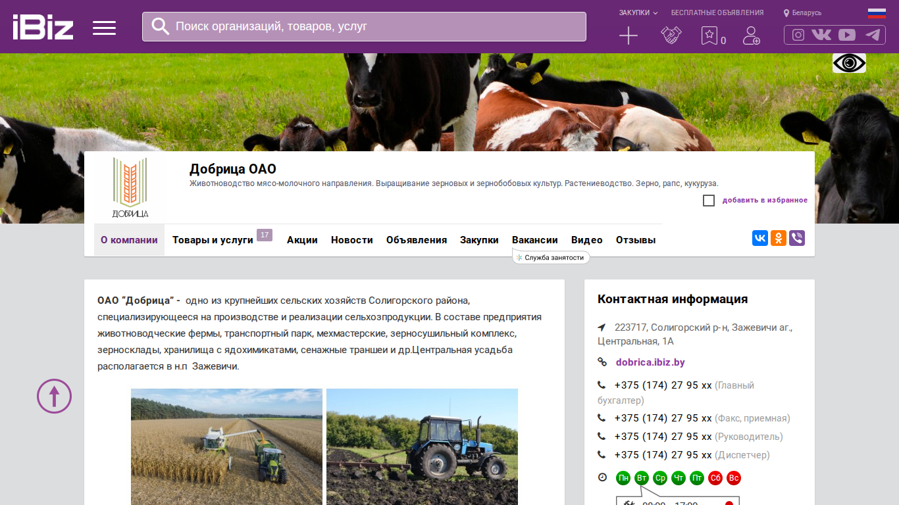Open the Отзывы tab
The image size is (899, 505).
[636, 240]
